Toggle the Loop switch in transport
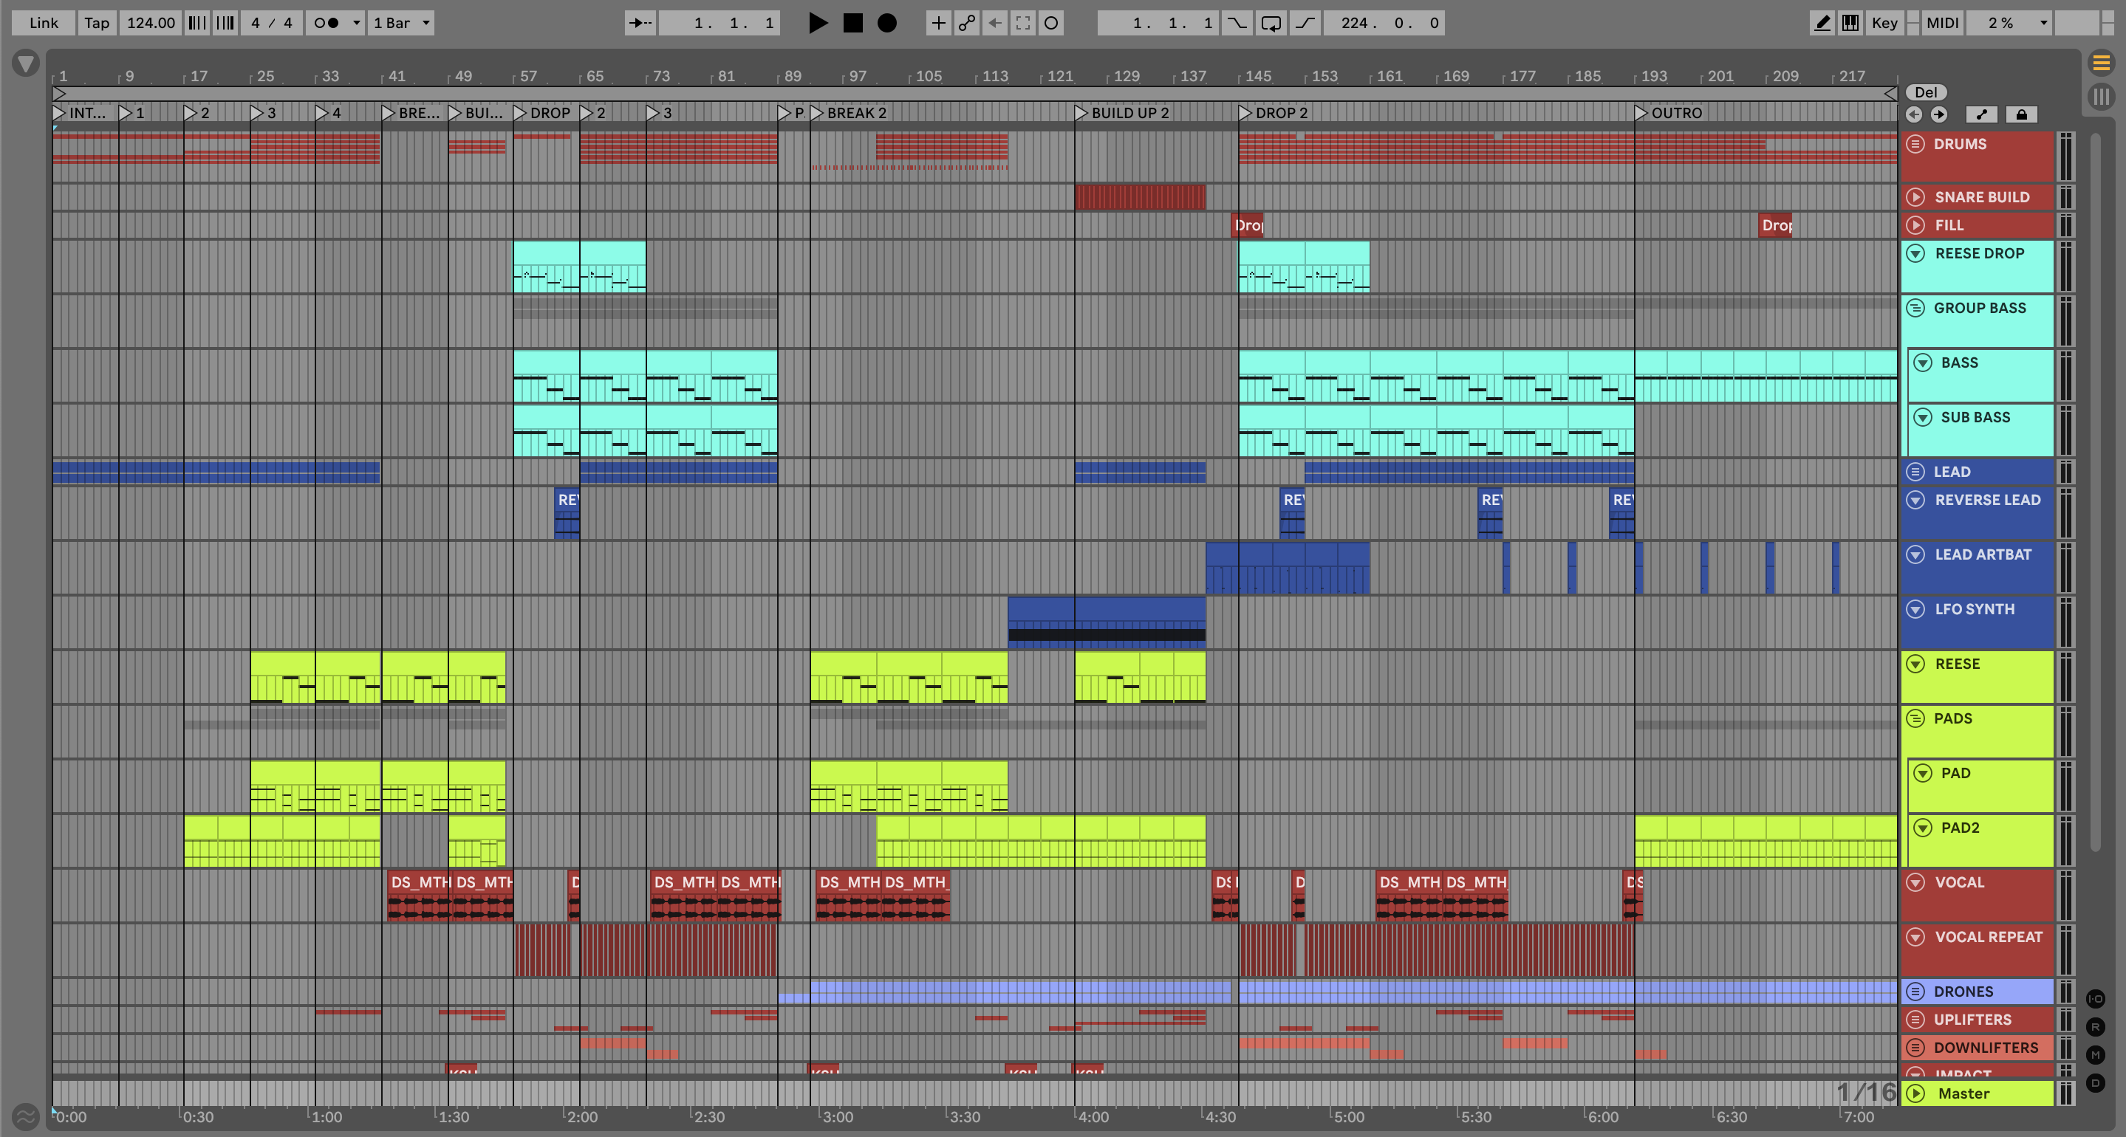This screenshot has height=1137, width=2126. tap(1271, 23)
